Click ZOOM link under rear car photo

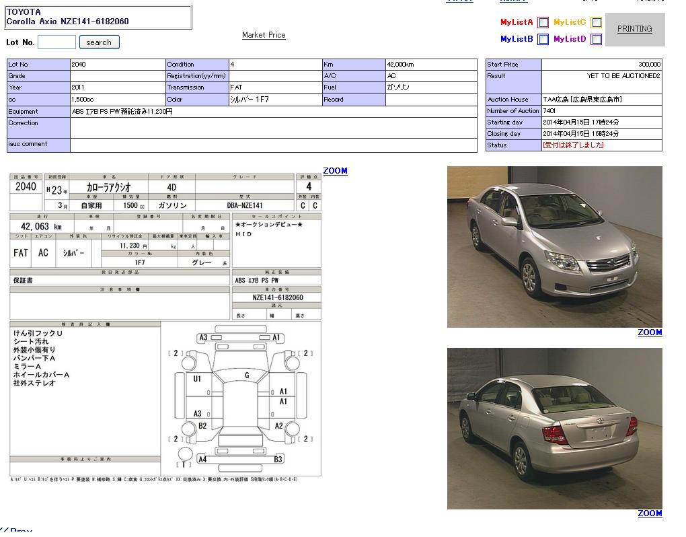(x=650, y=513)
